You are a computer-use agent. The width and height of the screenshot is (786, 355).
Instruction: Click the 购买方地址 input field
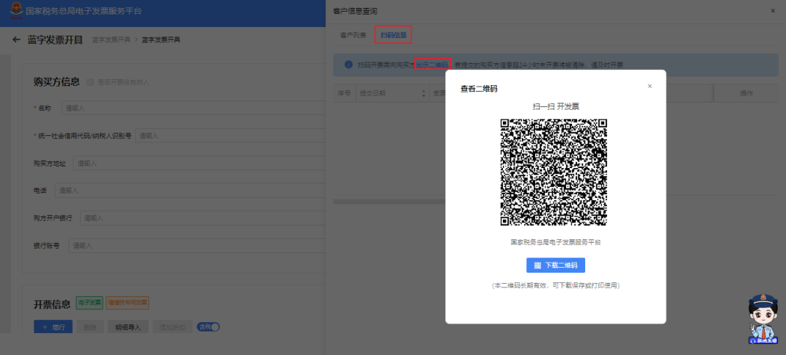tap(199, 163)
